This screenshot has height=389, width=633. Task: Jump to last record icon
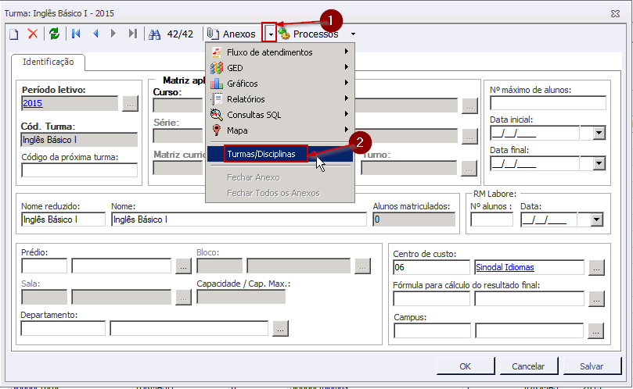133,34
